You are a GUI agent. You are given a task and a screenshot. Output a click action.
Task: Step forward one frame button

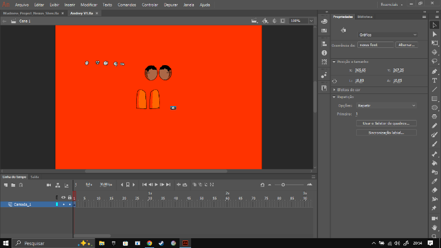(162, 185)
